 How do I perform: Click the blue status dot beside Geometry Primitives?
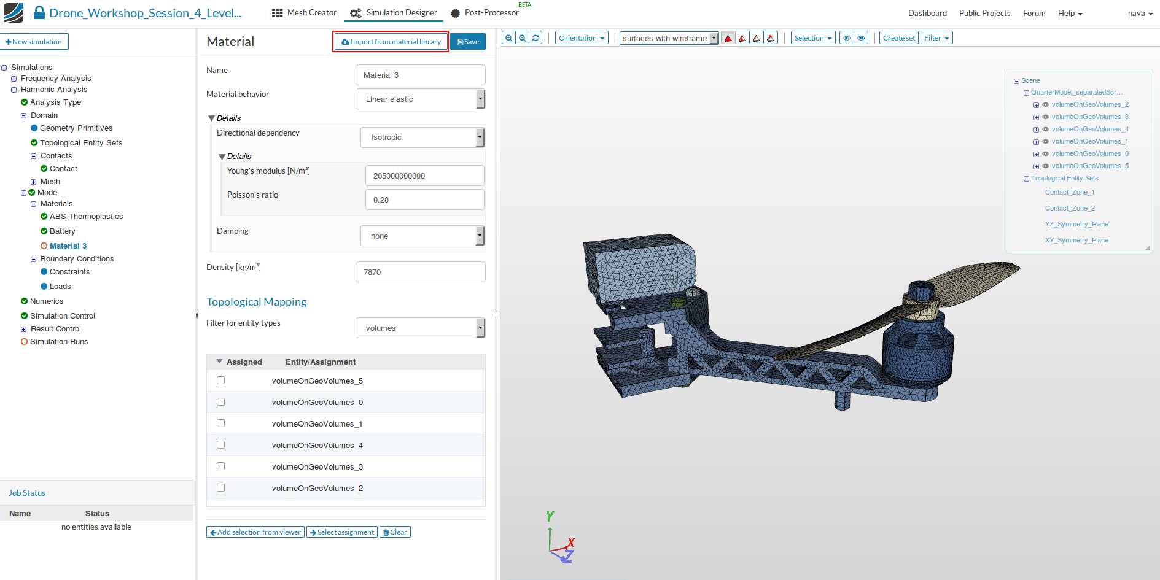[x=34, y=128]
